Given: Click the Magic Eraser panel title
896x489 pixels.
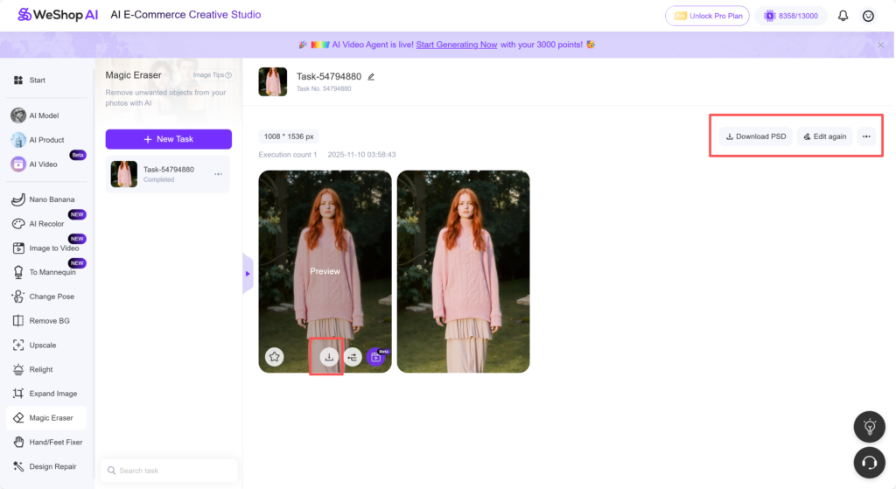Looking at the screenshot, I should pyautogui.click(x=133, y=75).
